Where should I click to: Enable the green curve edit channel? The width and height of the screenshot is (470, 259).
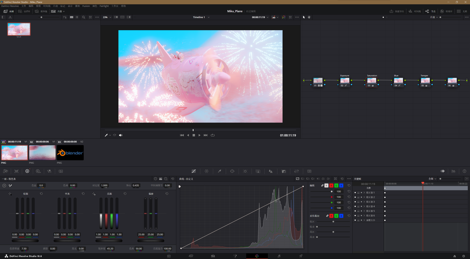336,186
